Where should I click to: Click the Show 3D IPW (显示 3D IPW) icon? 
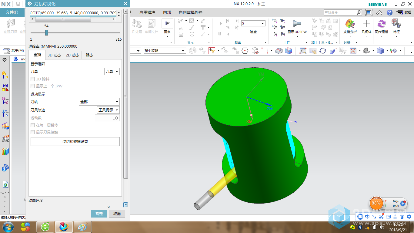297,24
